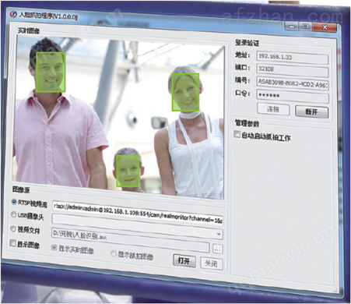Click the 编号 device ID field
Screen dimensions: 351x304
coord(293,83)
